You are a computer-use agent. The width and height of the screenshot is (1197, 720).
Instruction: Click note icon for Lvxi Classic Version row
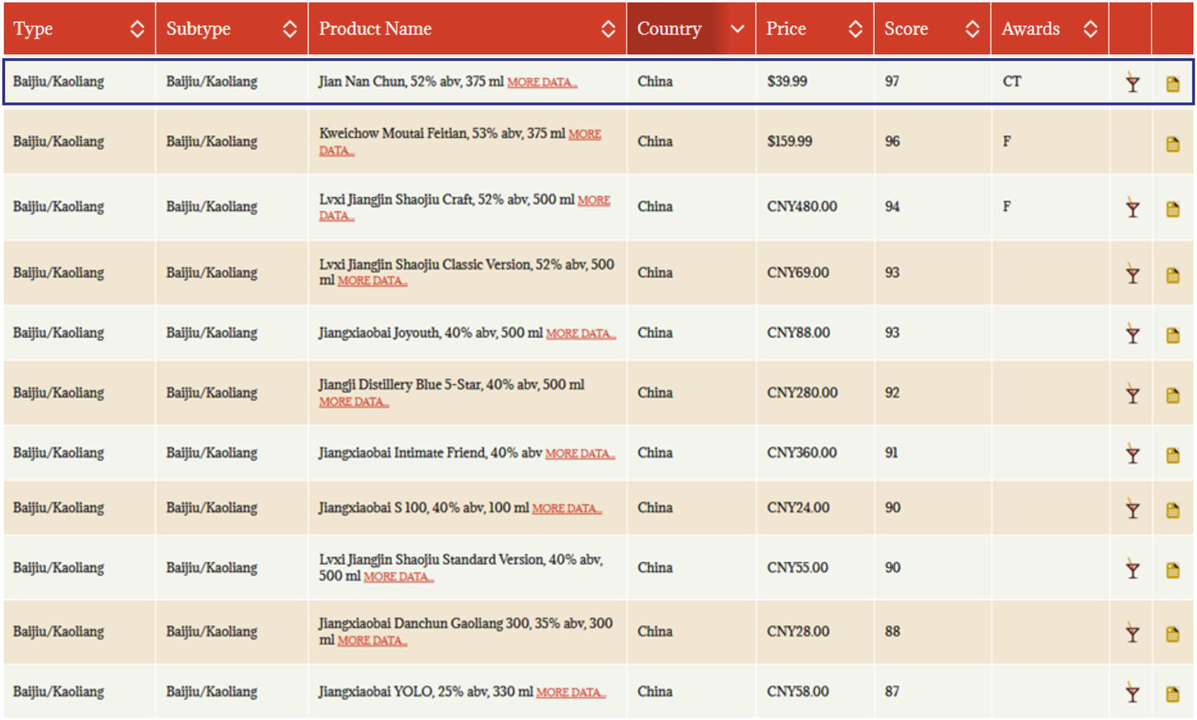tap(1172, 275)
